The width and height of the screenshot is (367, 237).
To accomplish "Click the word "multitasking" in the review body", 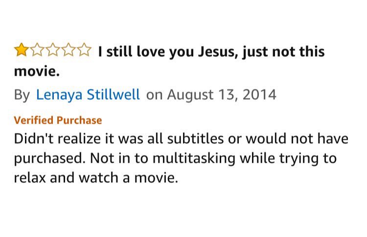I will click(194, 158).
